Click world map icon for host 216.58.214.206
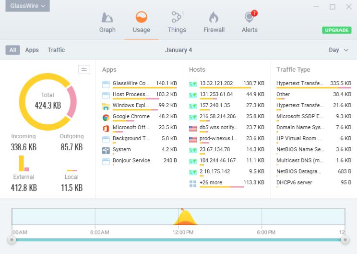The height and width of the screenshot is (254, 357). [193, 117]
